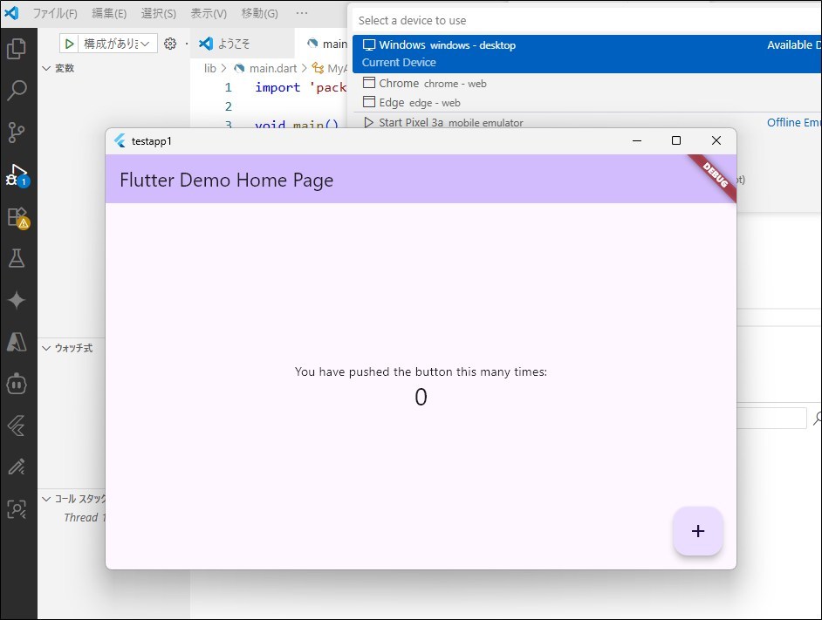
Task: Open 移動(G) menu
Action: click(x=259, y=13)
